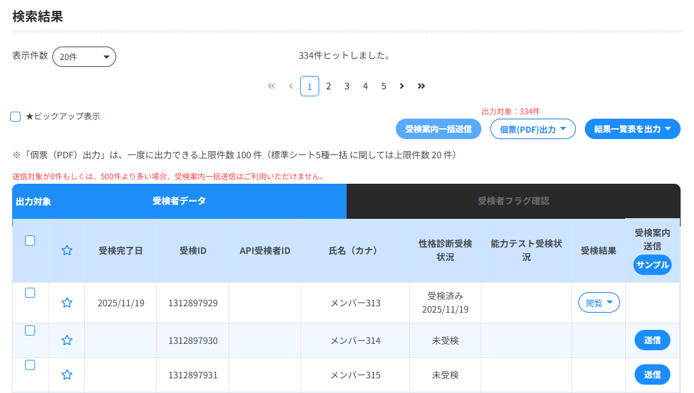Check the select-all checkbox in table header
Viewport: 694px width, 393px height.
coord(30,241)
